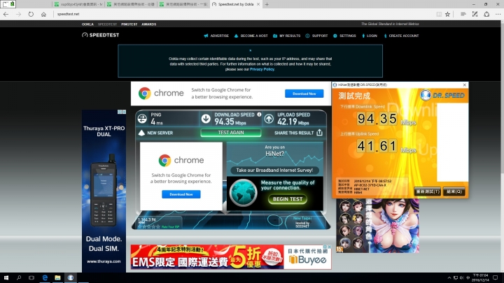Click CREATE ACCOUNT
Screen dimensions: 504x283
tap(401, 36)
